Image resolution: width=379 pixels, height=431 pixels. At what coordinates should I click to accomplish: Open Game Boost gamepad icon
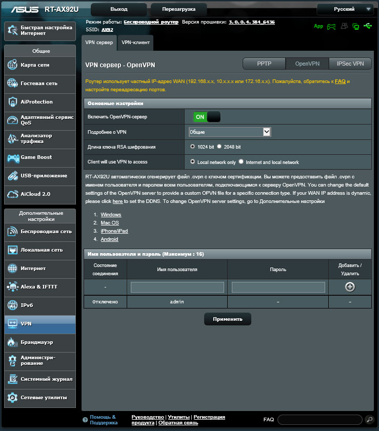[x=13, y=158]
